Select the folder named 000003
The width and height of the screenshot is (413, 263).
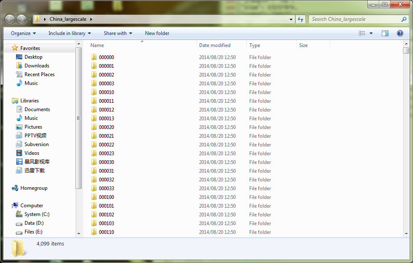point(106,83)
